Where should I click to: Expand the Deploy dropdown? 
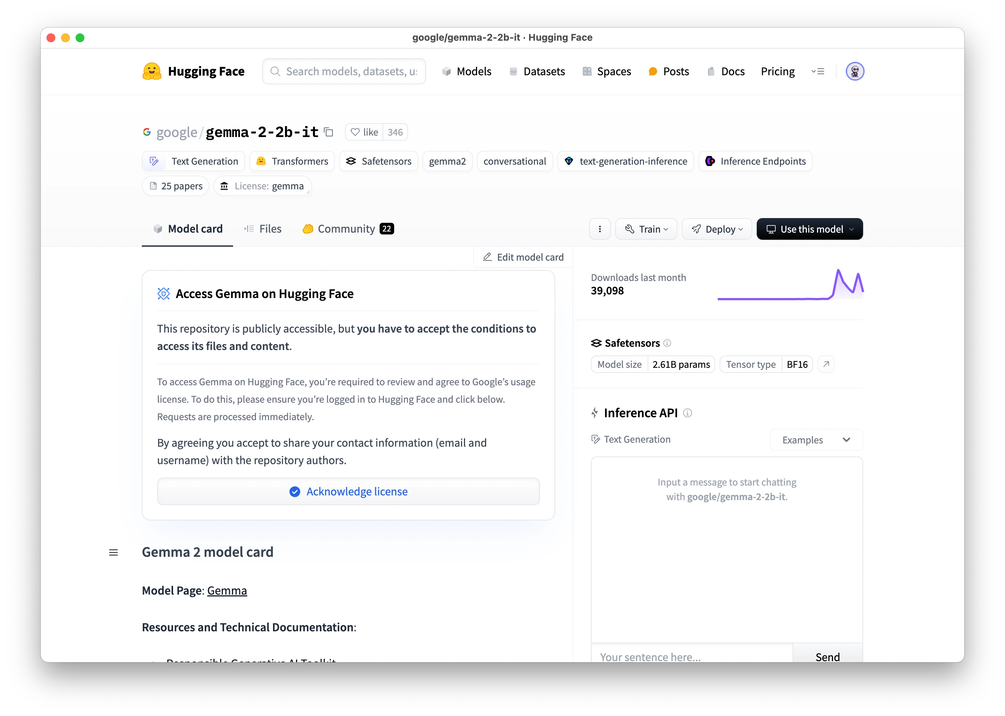coord(717,229)
